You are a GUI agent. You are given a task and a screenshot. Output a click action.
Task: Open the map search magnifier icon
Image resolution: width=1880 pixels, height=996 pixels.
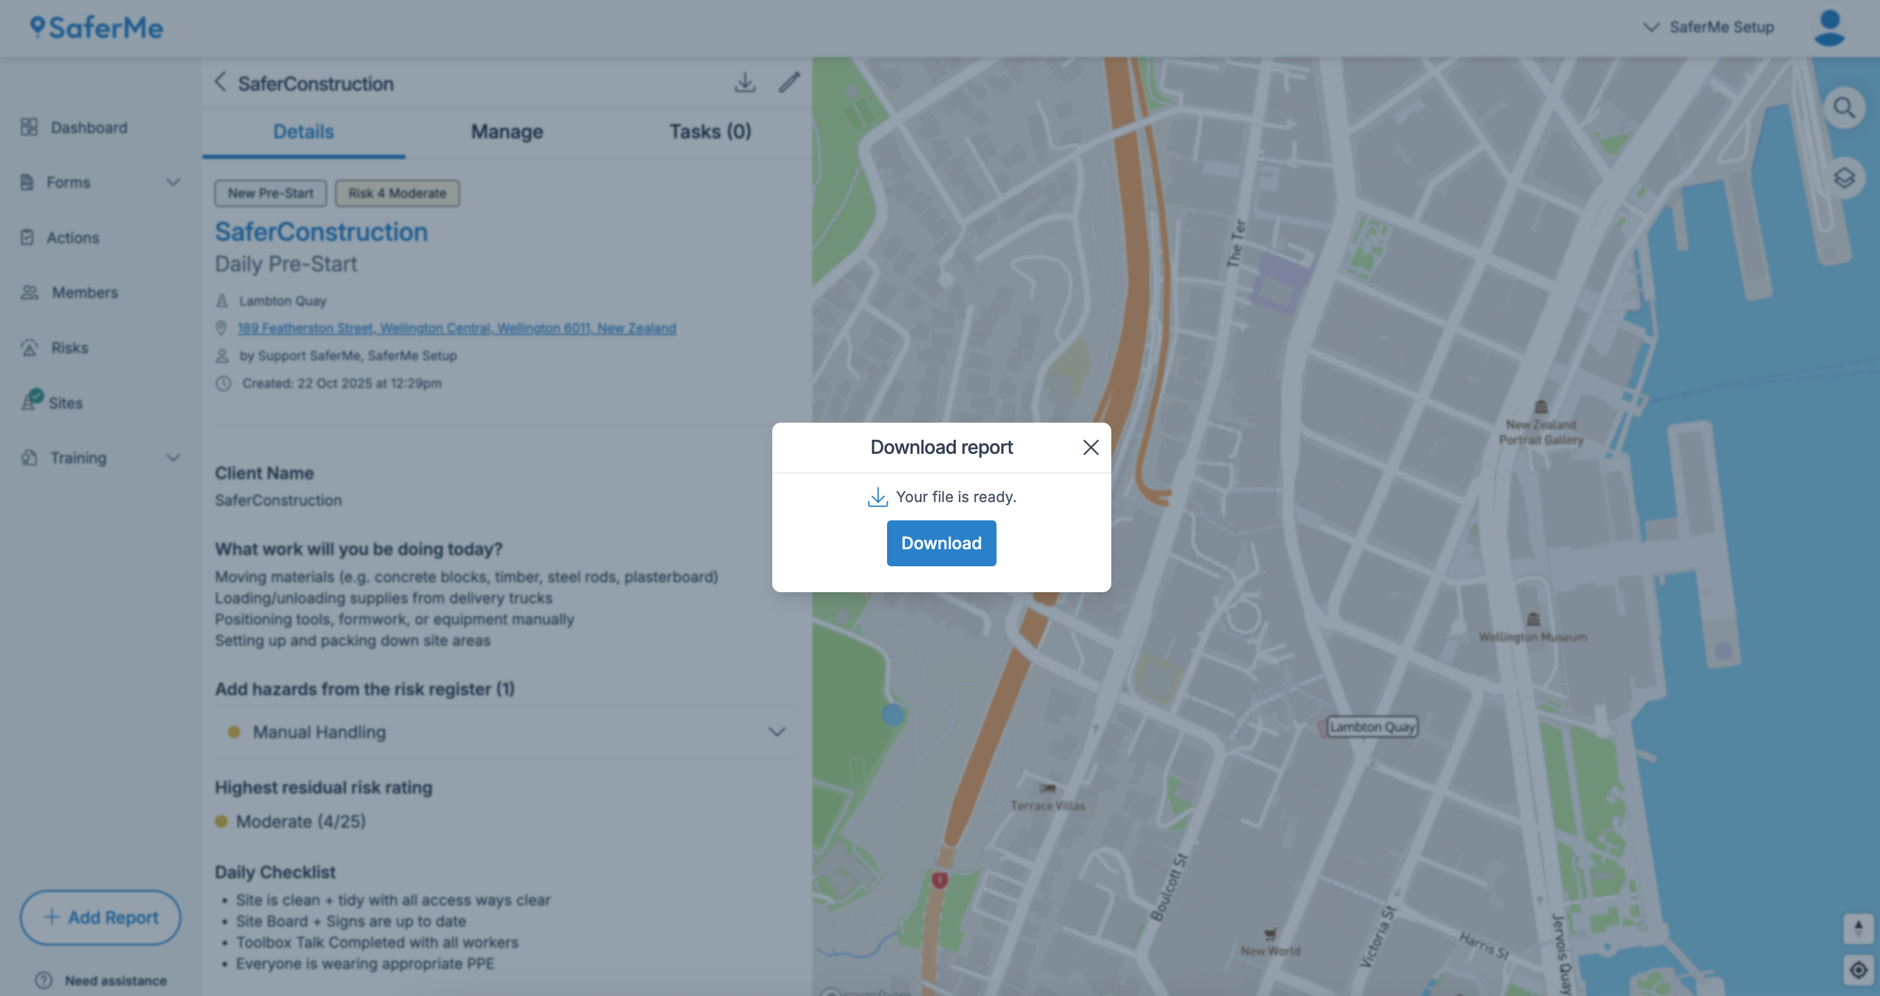(x=1844, y=108)
